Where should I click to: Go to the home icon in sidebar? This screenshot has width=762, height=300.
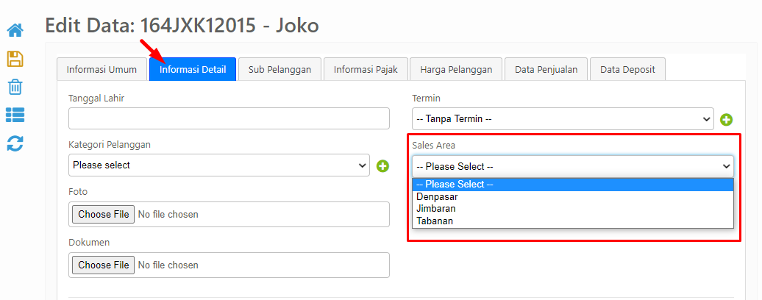pos(15,31)
